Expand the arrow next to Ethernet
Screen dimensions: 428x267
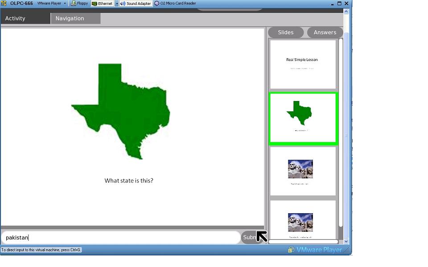coord(117,4)
